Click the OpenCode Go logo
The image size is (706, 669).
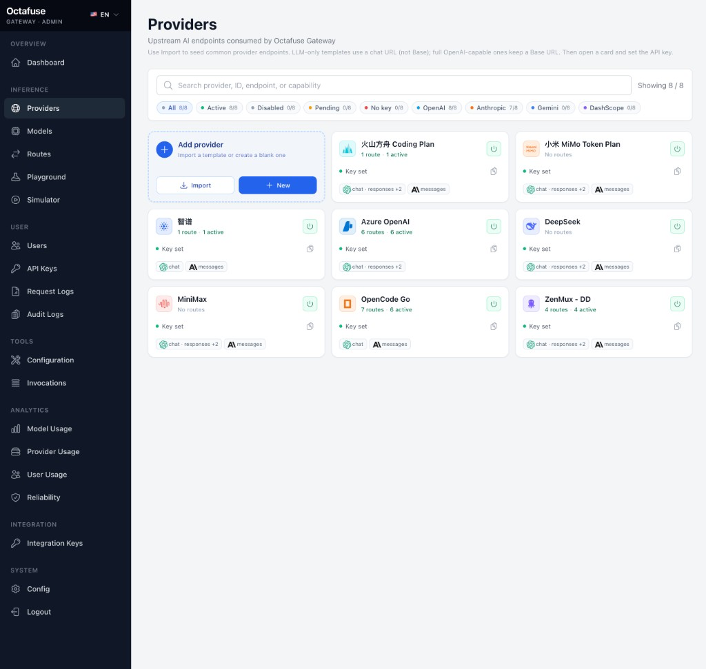[347, 304]
